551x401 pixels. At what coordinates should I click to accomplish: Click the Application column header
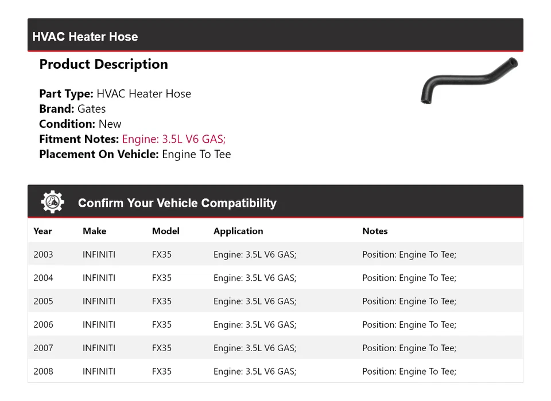click(x=238, y=231)
